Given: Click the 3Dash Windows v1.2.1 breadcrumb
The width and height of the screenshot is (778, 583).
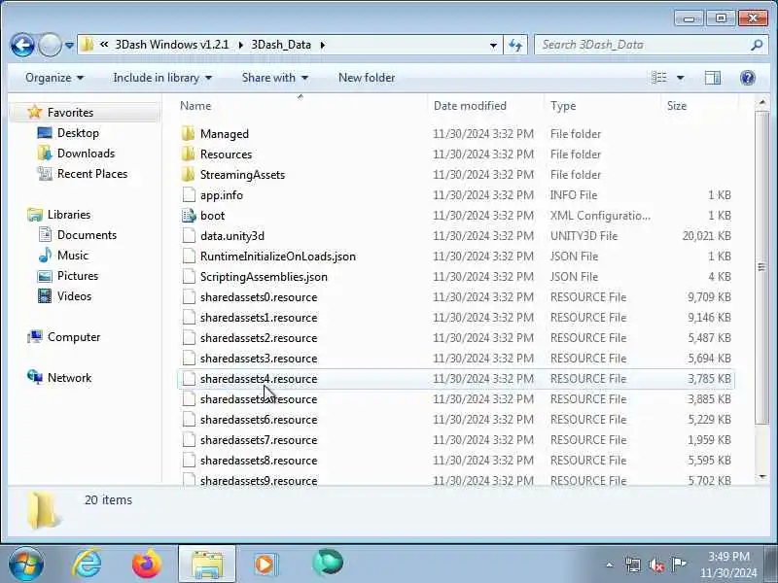Looking at the screenshot, I should (x=172, y=45).
